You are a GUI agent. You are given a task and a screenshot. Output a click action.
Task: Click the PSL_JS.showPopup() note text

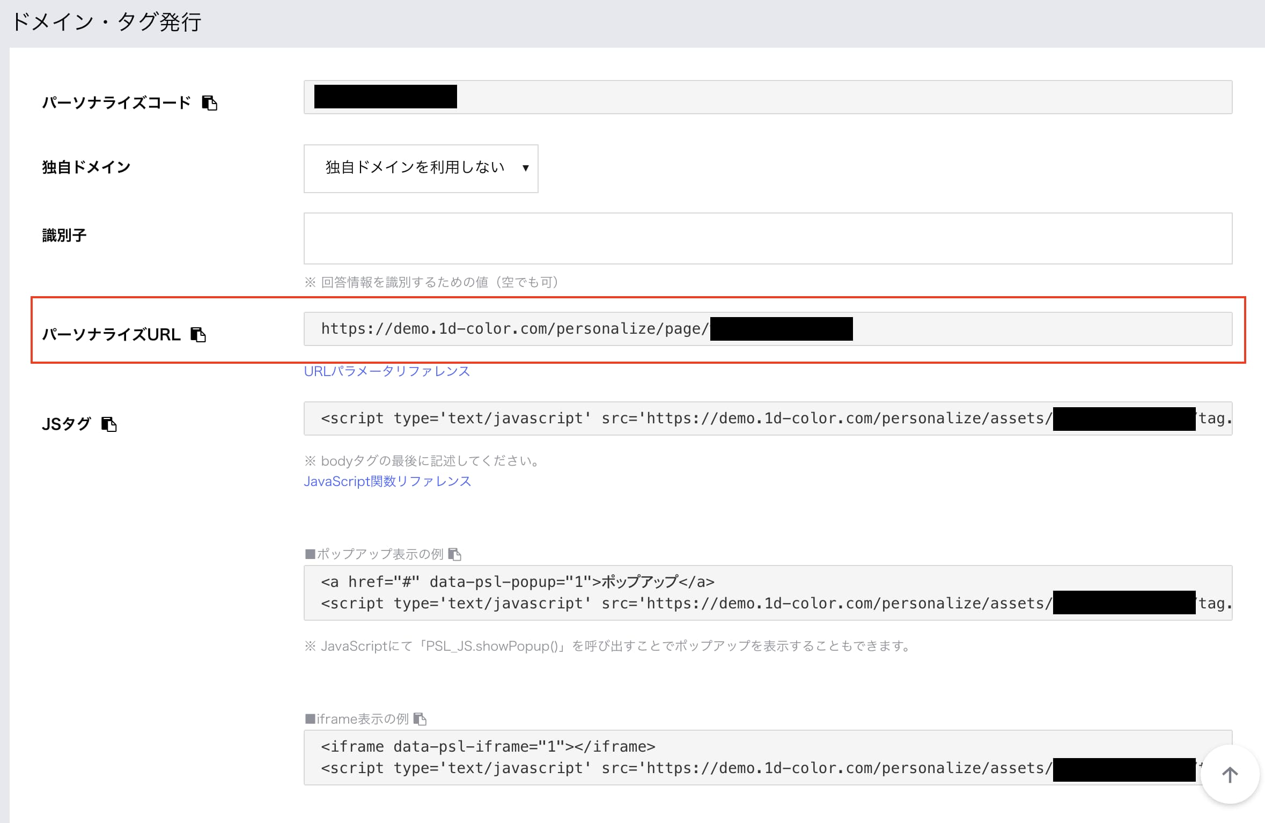click(x=609, y=646)
